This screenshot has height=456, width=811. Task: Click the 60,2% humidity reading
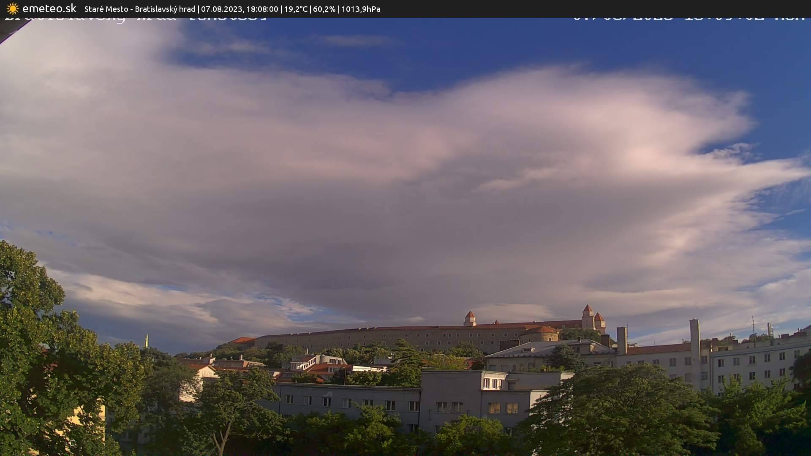click(x=324, y=9)
